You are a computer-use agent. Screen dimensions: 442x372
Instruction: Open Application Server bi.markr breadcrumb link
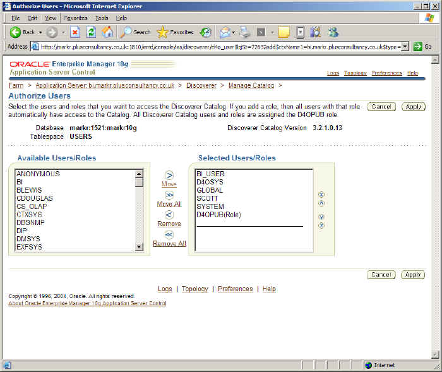(105, 85)
